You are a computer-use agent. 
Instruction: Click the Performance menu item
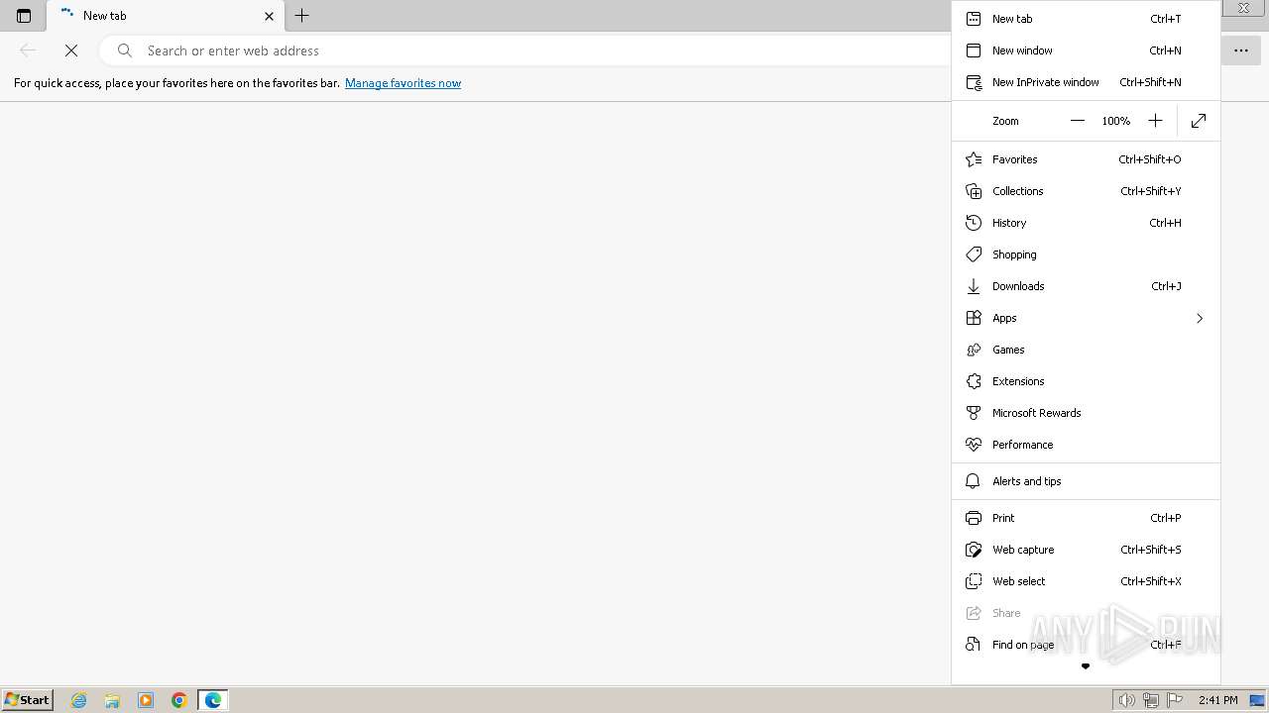click(1086, 445)
